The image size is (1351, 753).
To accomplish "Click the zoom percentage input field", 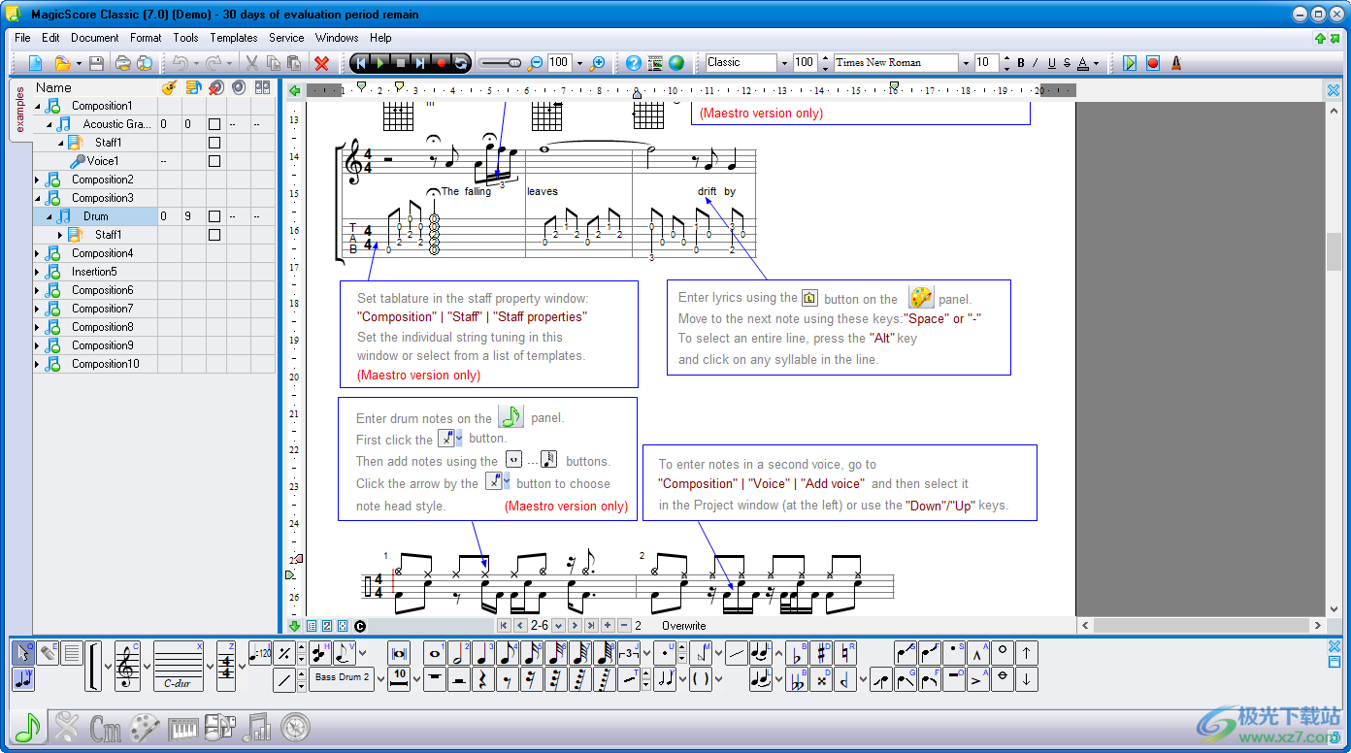I will click(x=559, y=62).
